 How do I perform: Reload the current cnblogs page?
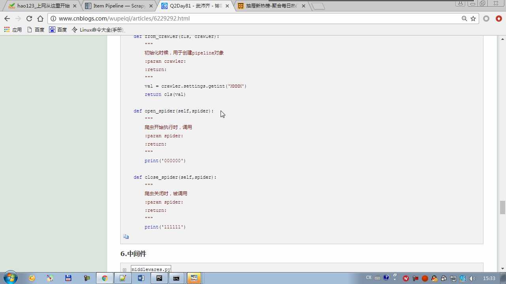[x=29, y=19]
